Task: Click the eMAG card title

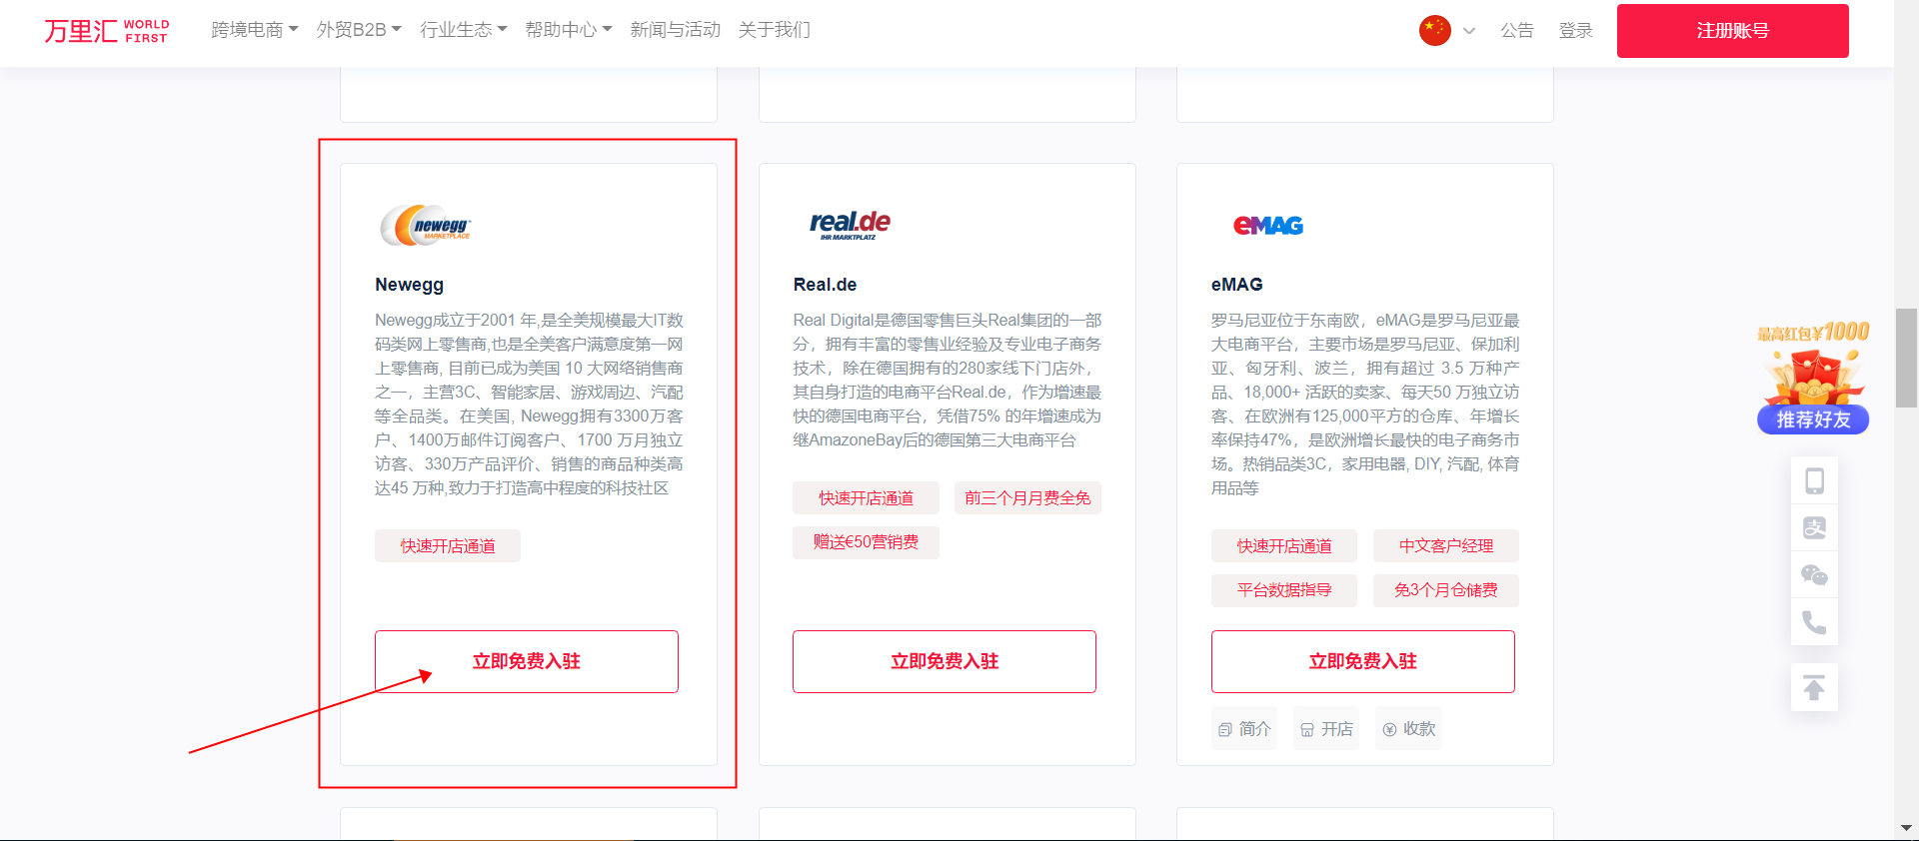Action: point(1237,285)
